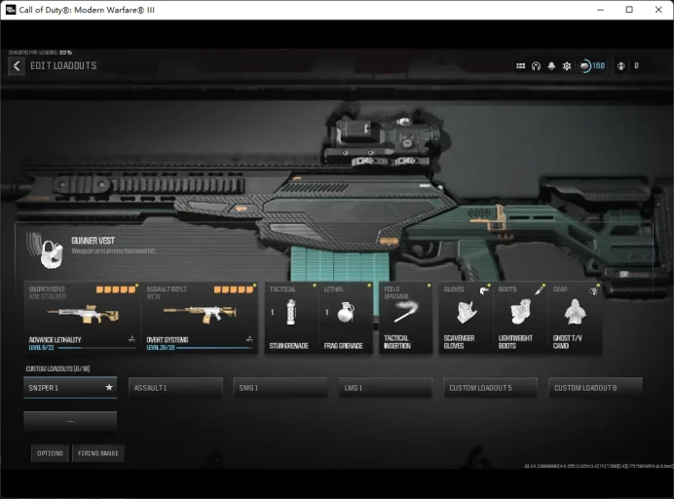Select the Sniper 1 loadout tab
Screen dimensions: 674x499
[x=70, y=388]
